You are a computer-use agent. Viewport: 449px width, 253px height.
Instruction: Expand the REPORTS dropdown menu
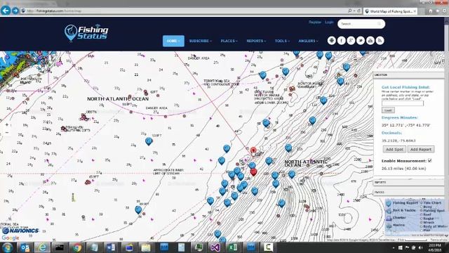point(256,41)
